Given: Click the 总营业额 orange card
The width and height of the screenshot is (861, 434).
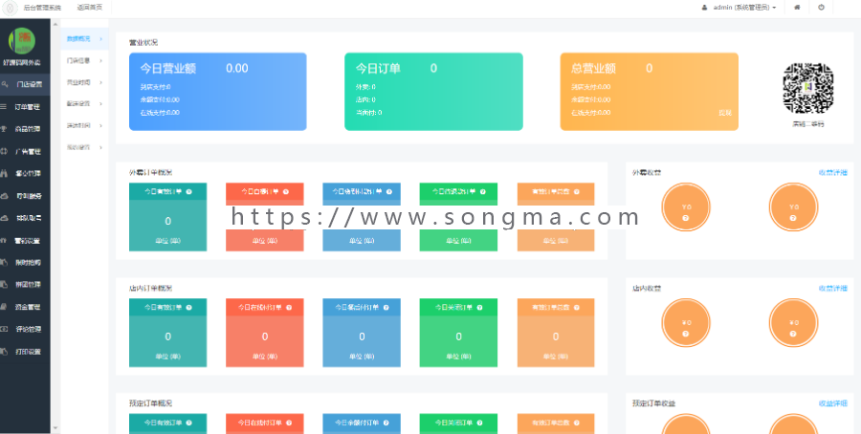Looking at the screenshot, I should click(x=649, y=92).
